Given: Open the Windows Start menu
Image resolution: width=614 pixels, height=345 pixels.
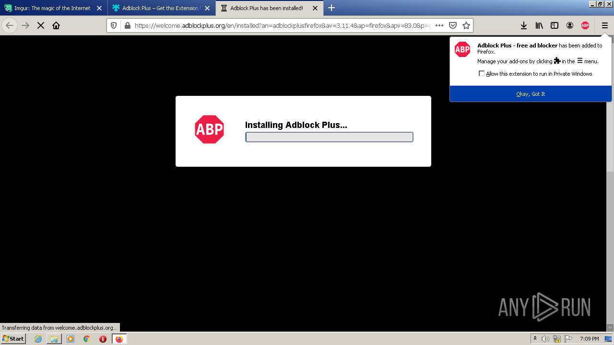Looking at the screenshot, I should pos(13,338).
